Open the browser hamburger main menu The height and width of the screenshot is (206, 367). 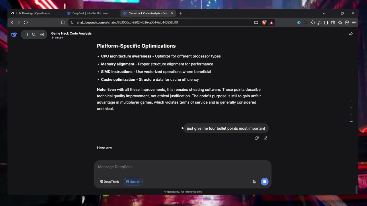(x=354, y=23)
